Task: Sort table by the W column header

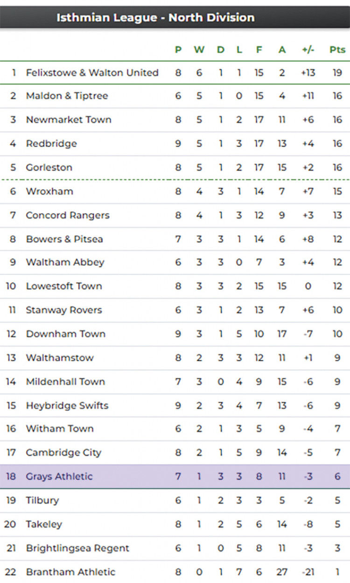Action: point(199,49)
